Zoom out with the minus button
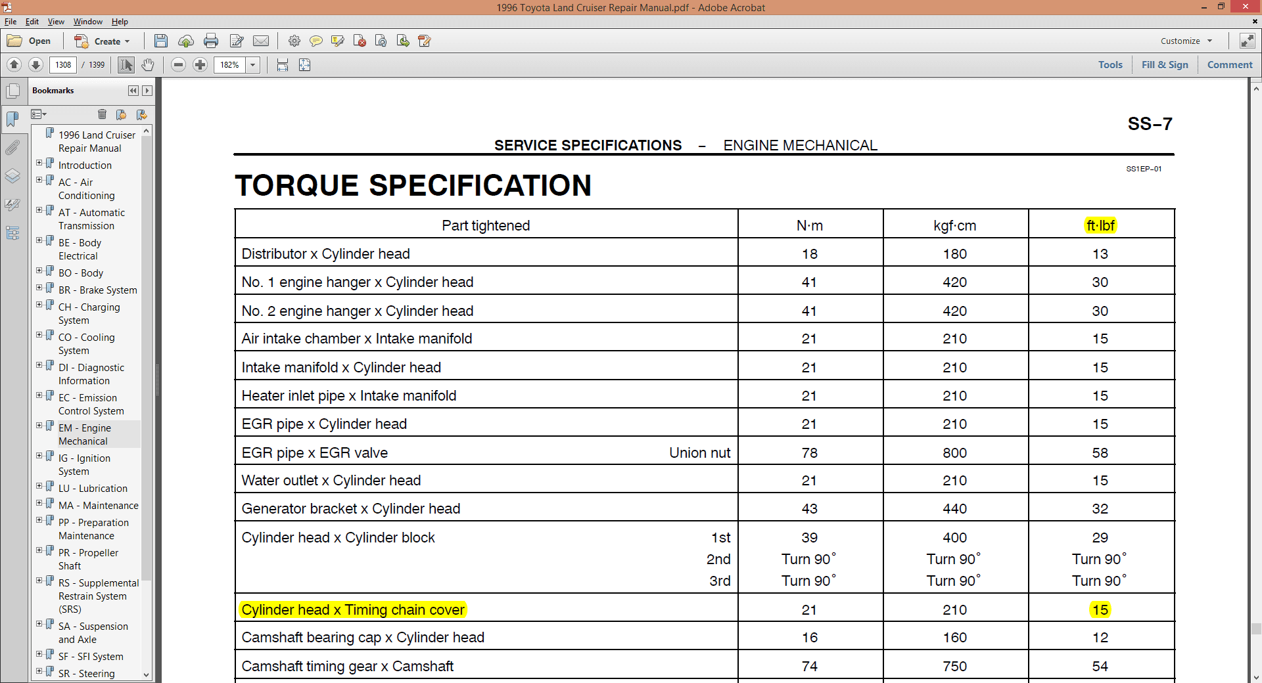This screenshot has width=1262, height=683. pyautogui.click(x=178, y=64)
